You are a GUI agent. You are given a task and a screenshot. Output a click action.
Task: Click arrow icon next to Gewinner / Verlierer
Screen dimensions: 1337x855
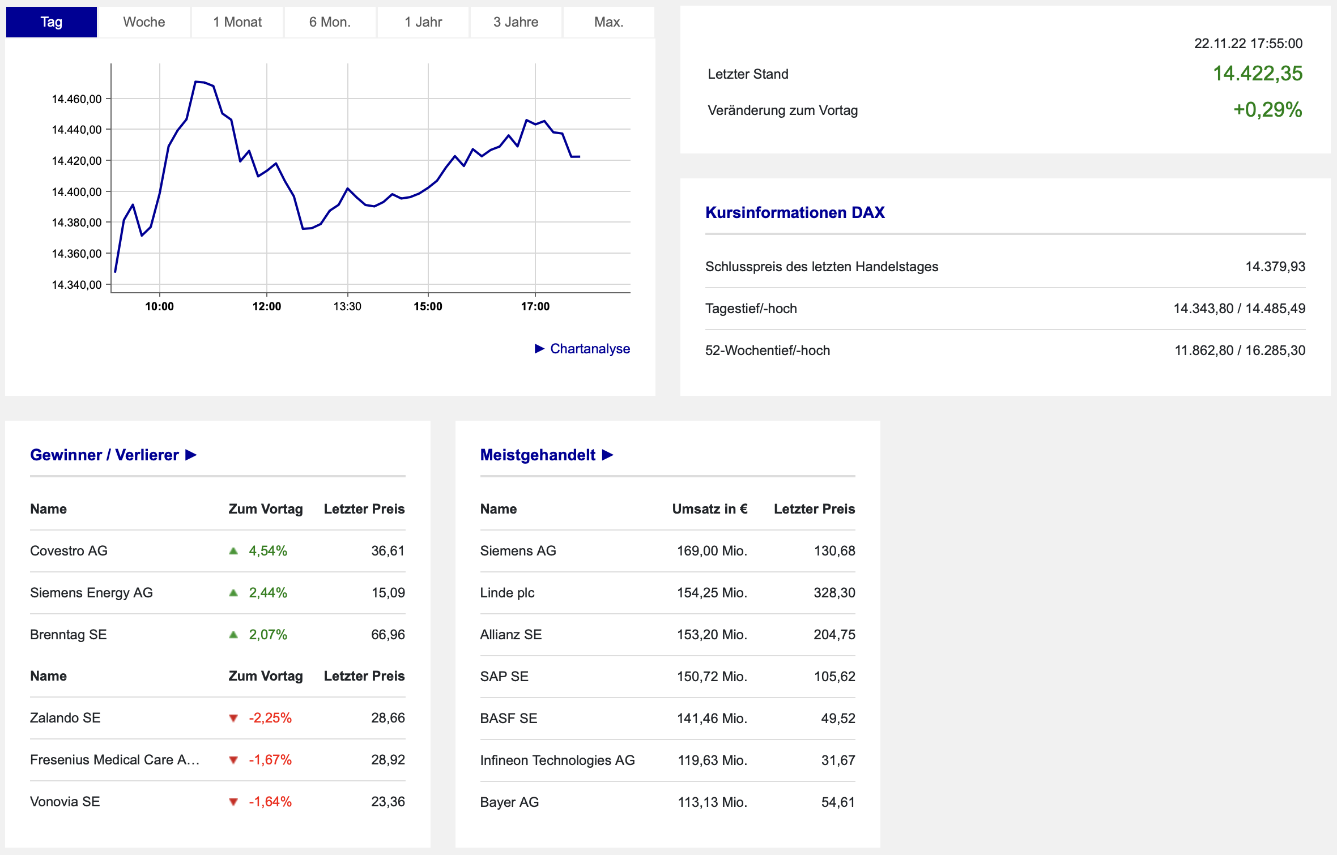[191, 455]
